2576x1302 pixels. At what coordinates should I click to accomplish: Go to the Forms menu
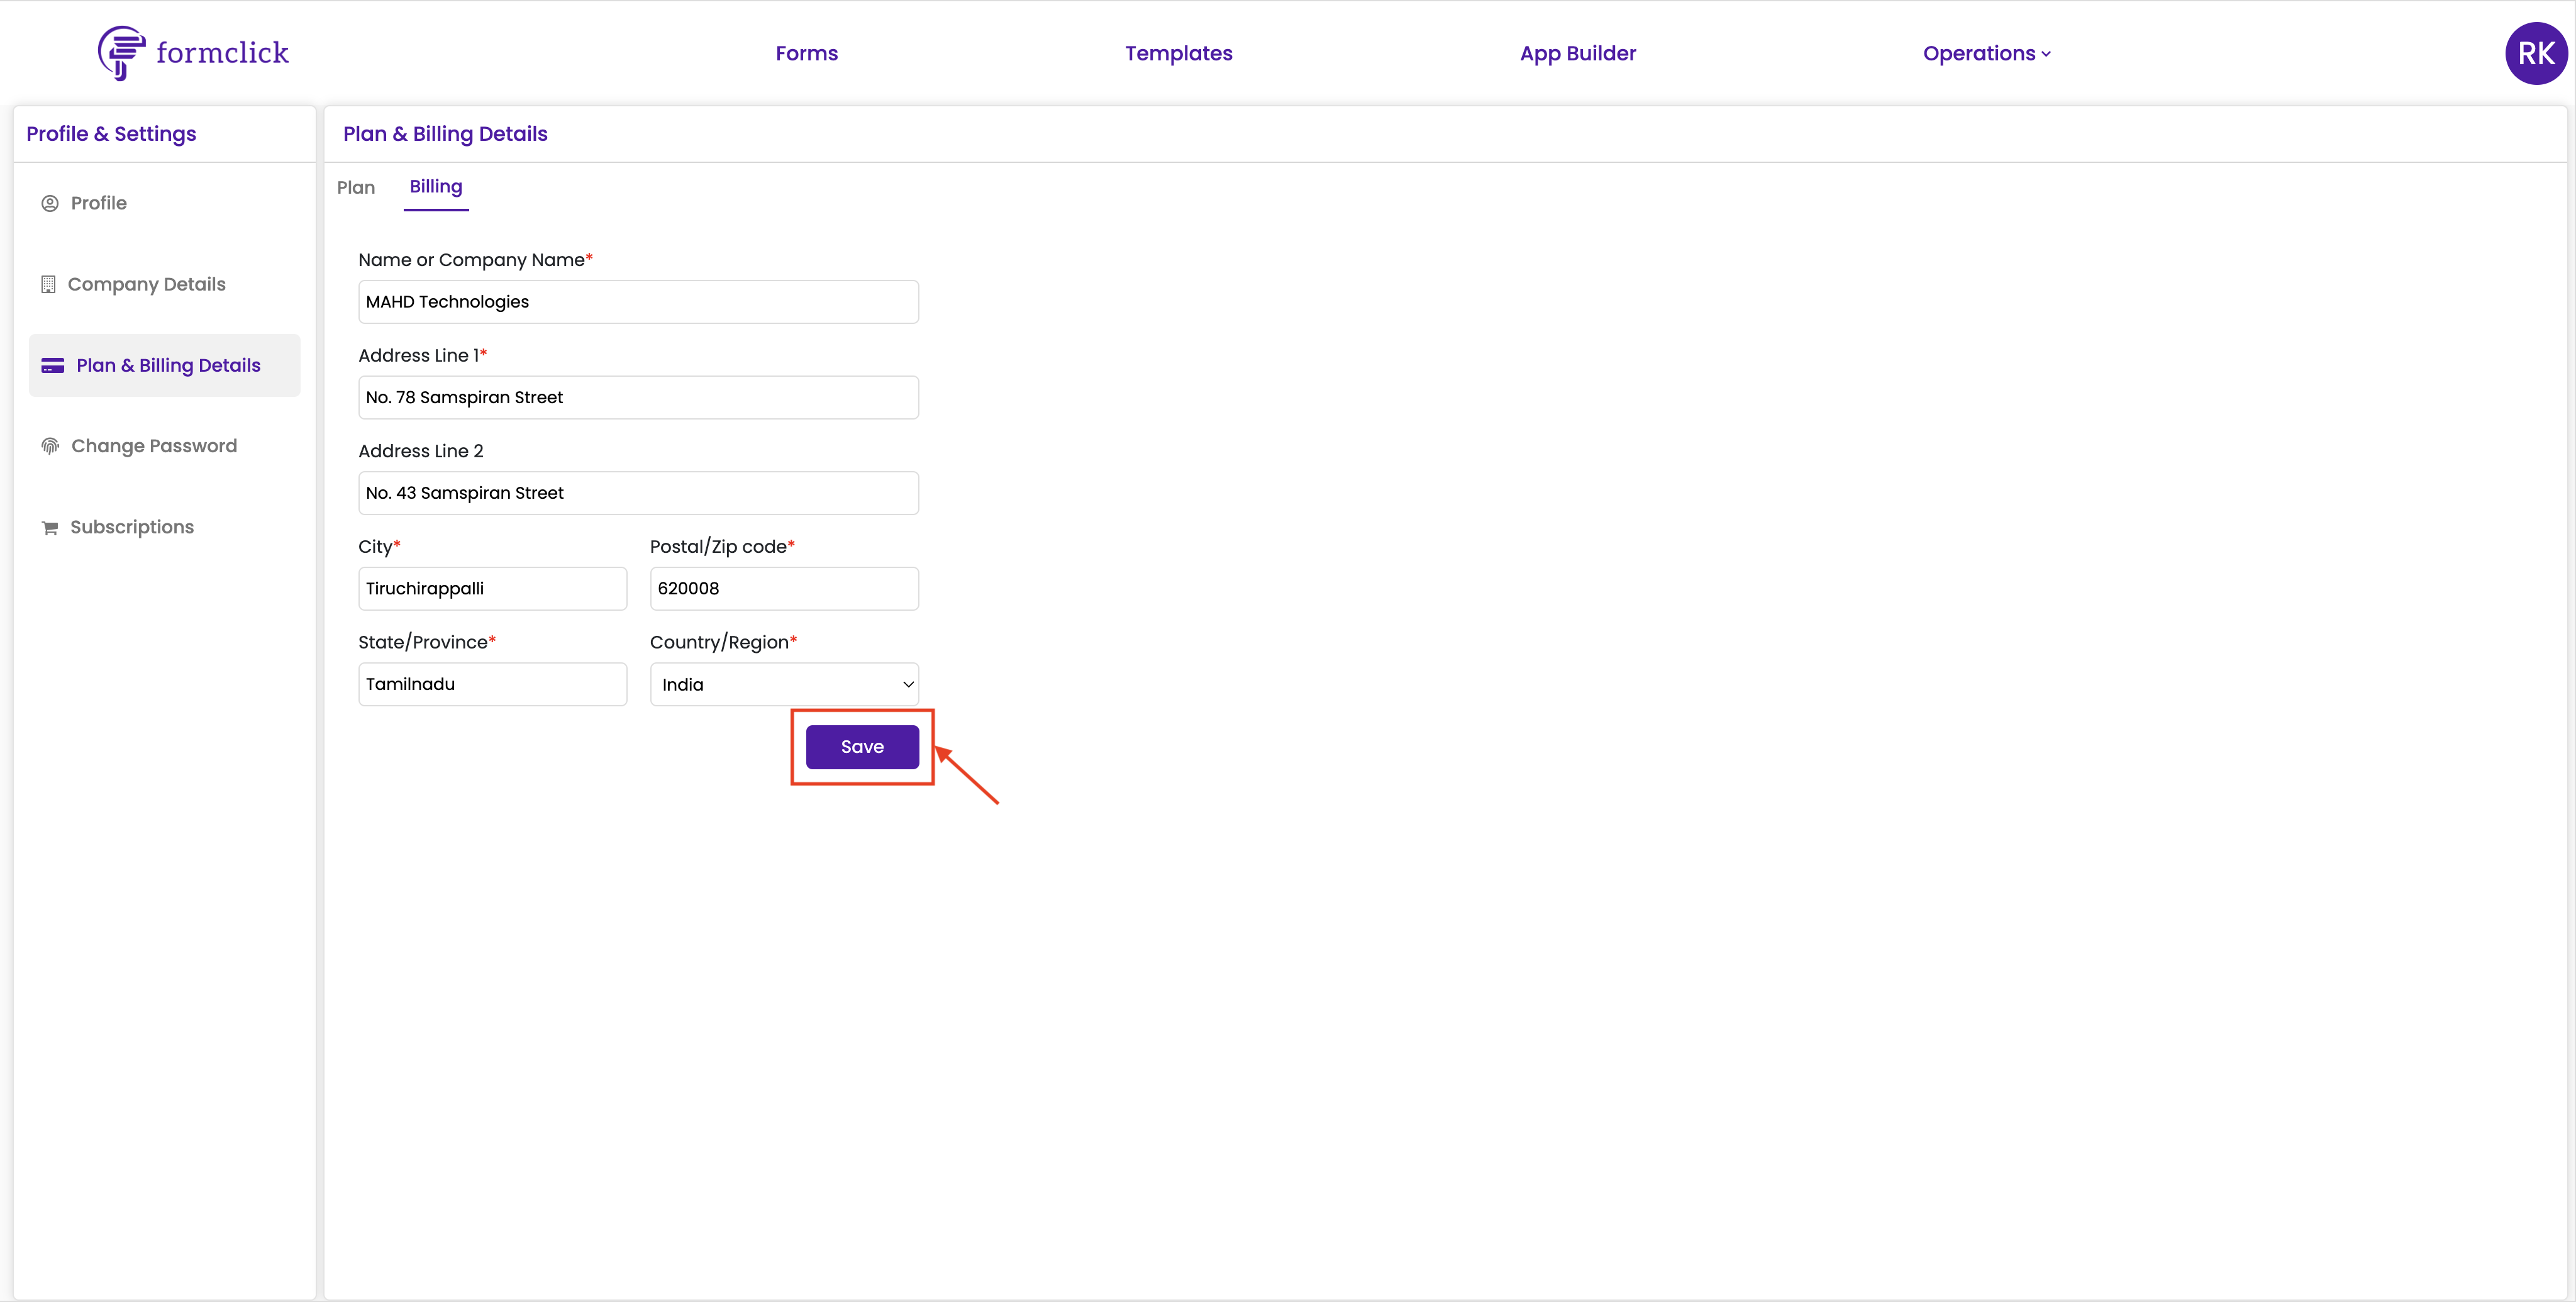[806, 53]
